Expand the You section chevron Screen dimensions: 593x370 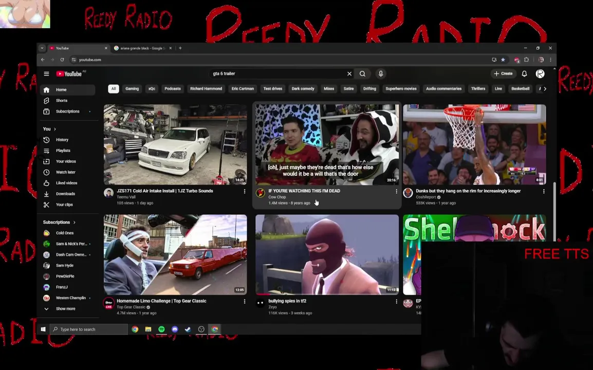point(55,129)
